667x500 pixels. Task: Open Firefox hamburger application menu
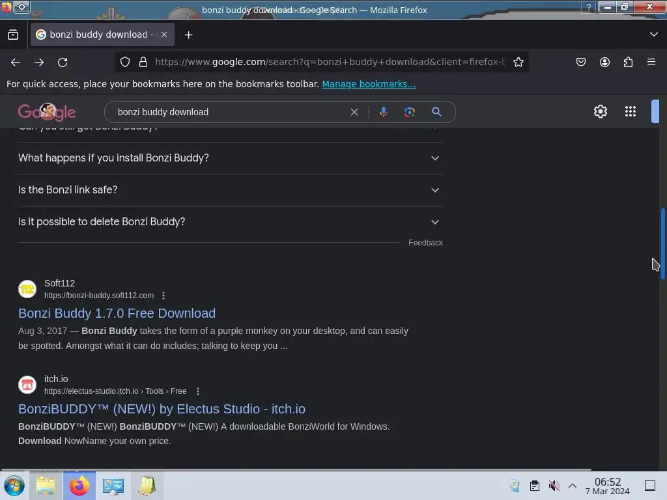[651, 62]
